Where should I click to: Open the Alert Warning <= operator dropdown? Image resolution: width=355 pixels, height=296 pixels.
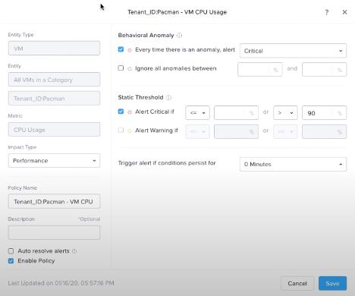pos(197,131)
